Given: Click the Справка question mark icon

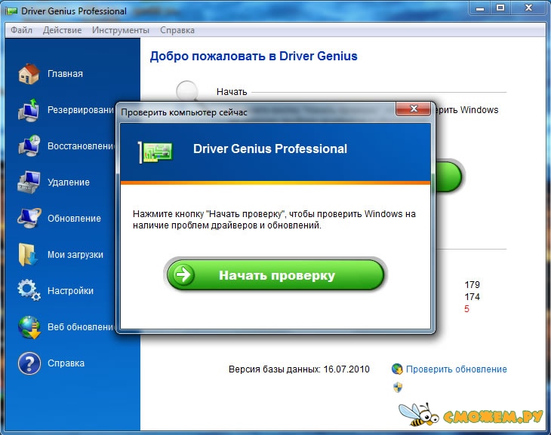Looking at the screenshot, I should [29, 363].
